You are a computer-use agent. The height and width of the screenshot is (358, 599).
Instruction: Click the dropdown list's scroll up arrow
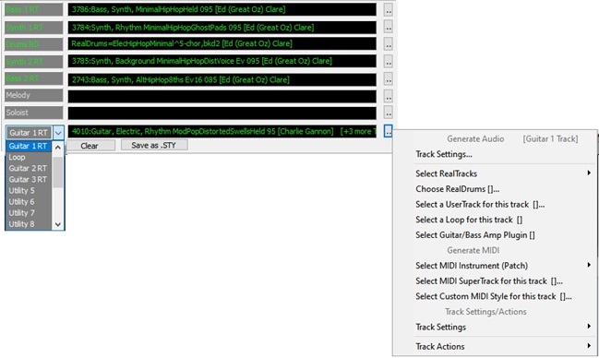click(x=58, y=147)
